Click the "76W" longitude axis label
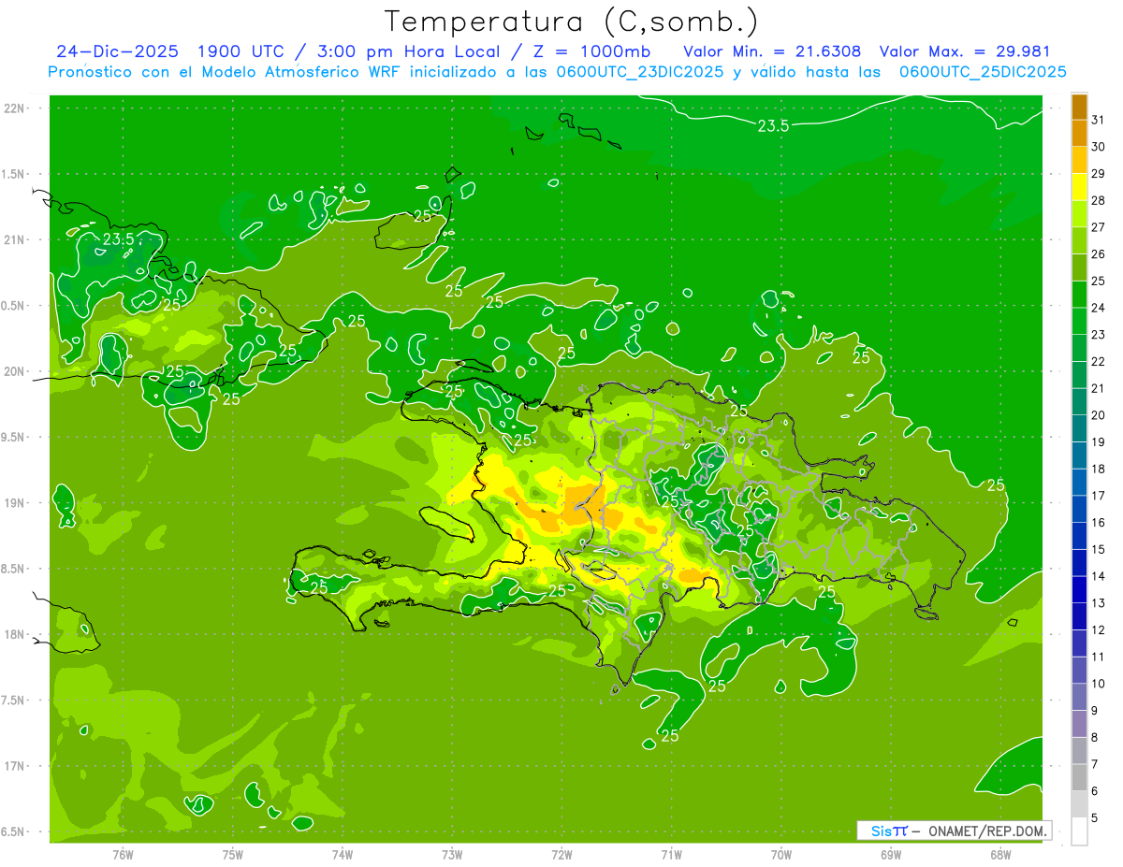The height and width of the screenshot is (867, 1123). coord(123,855)
